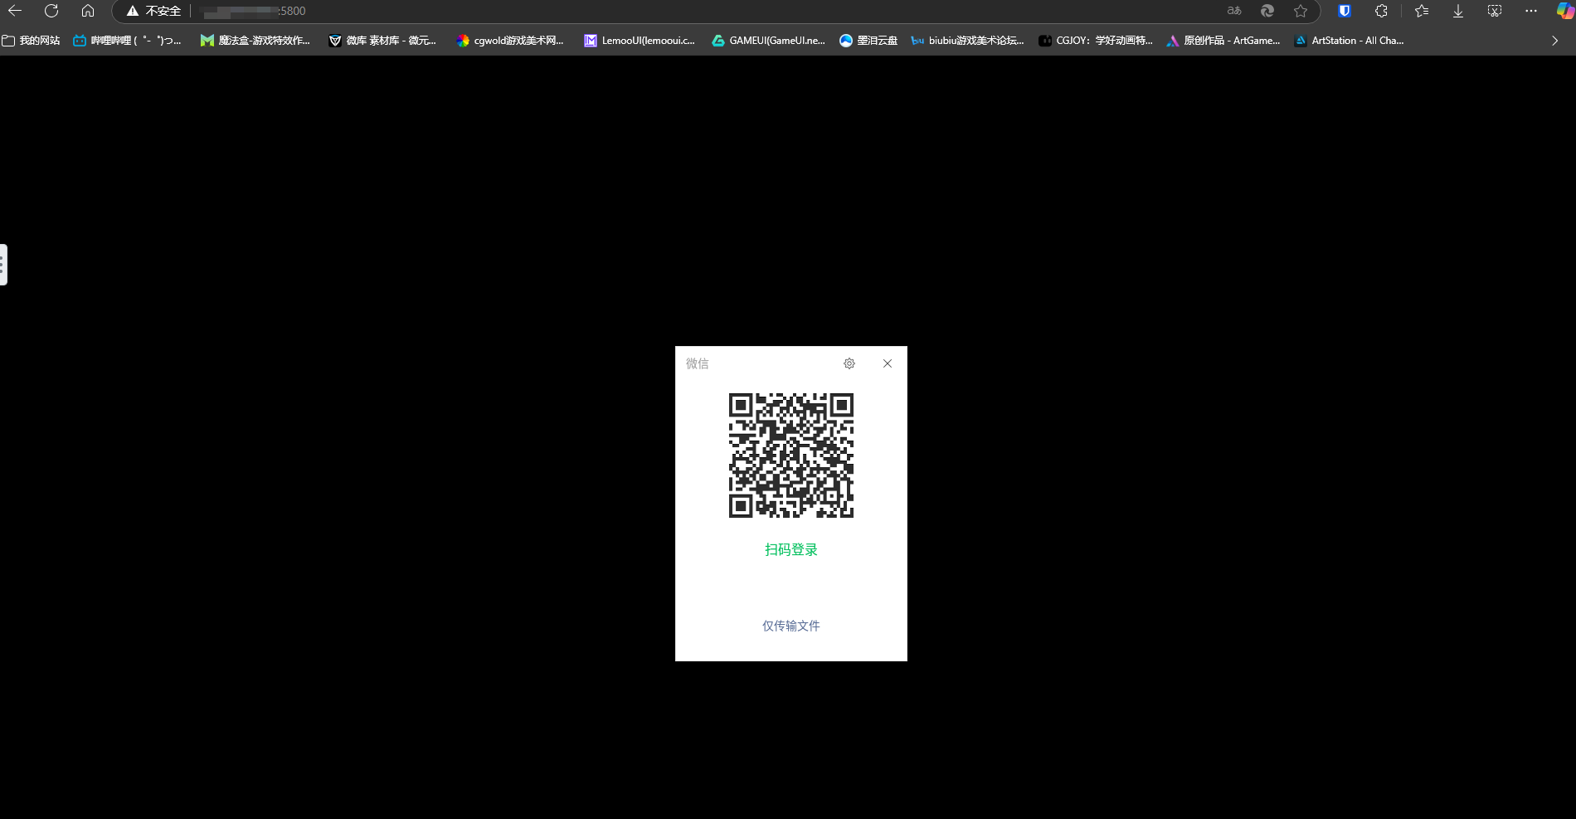Screen dimensions: 1576x819
Task: Click the Edge swirl icon in address bar
Action: pyautogui.click(x=1267, y=11)
